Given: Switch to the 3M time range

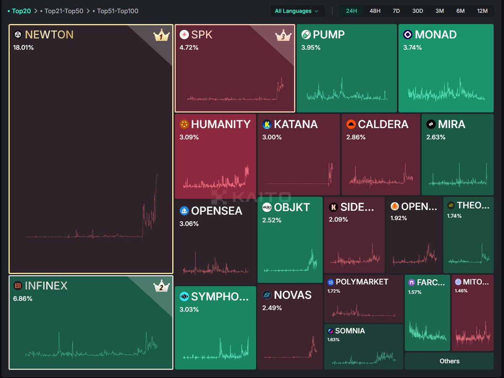Looking at the screenshot, I should click(x=439, y=11).
